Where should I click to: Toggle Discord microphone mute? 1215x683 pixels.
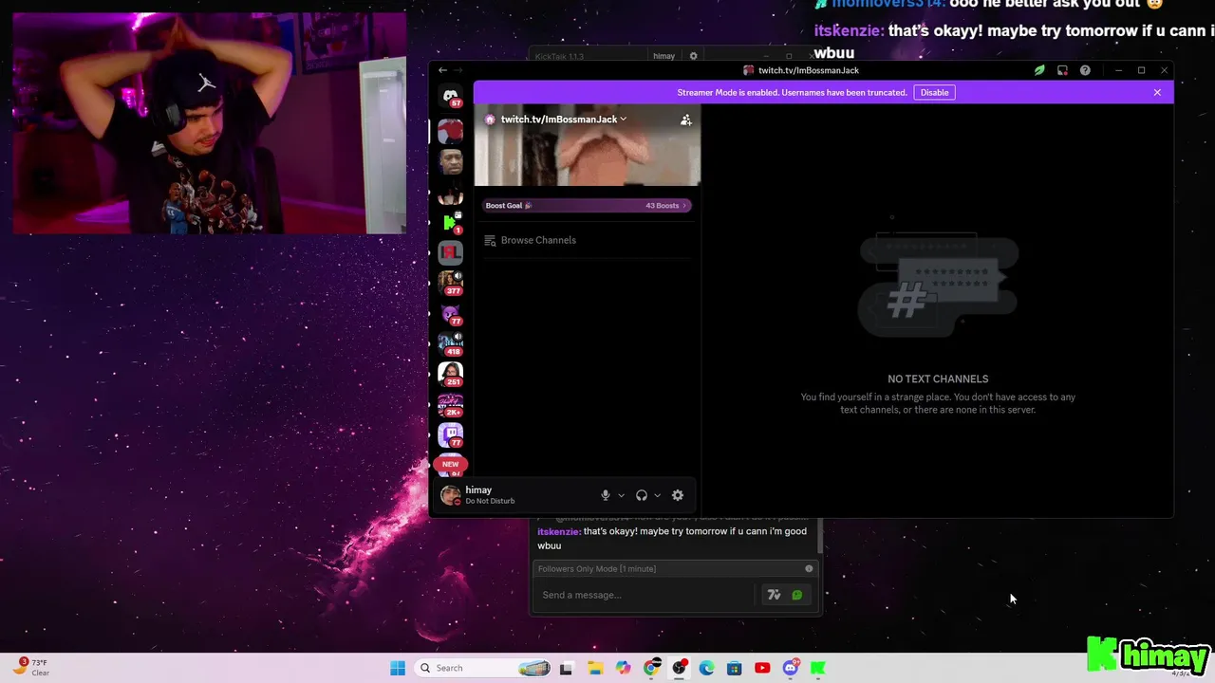point(606,495)
